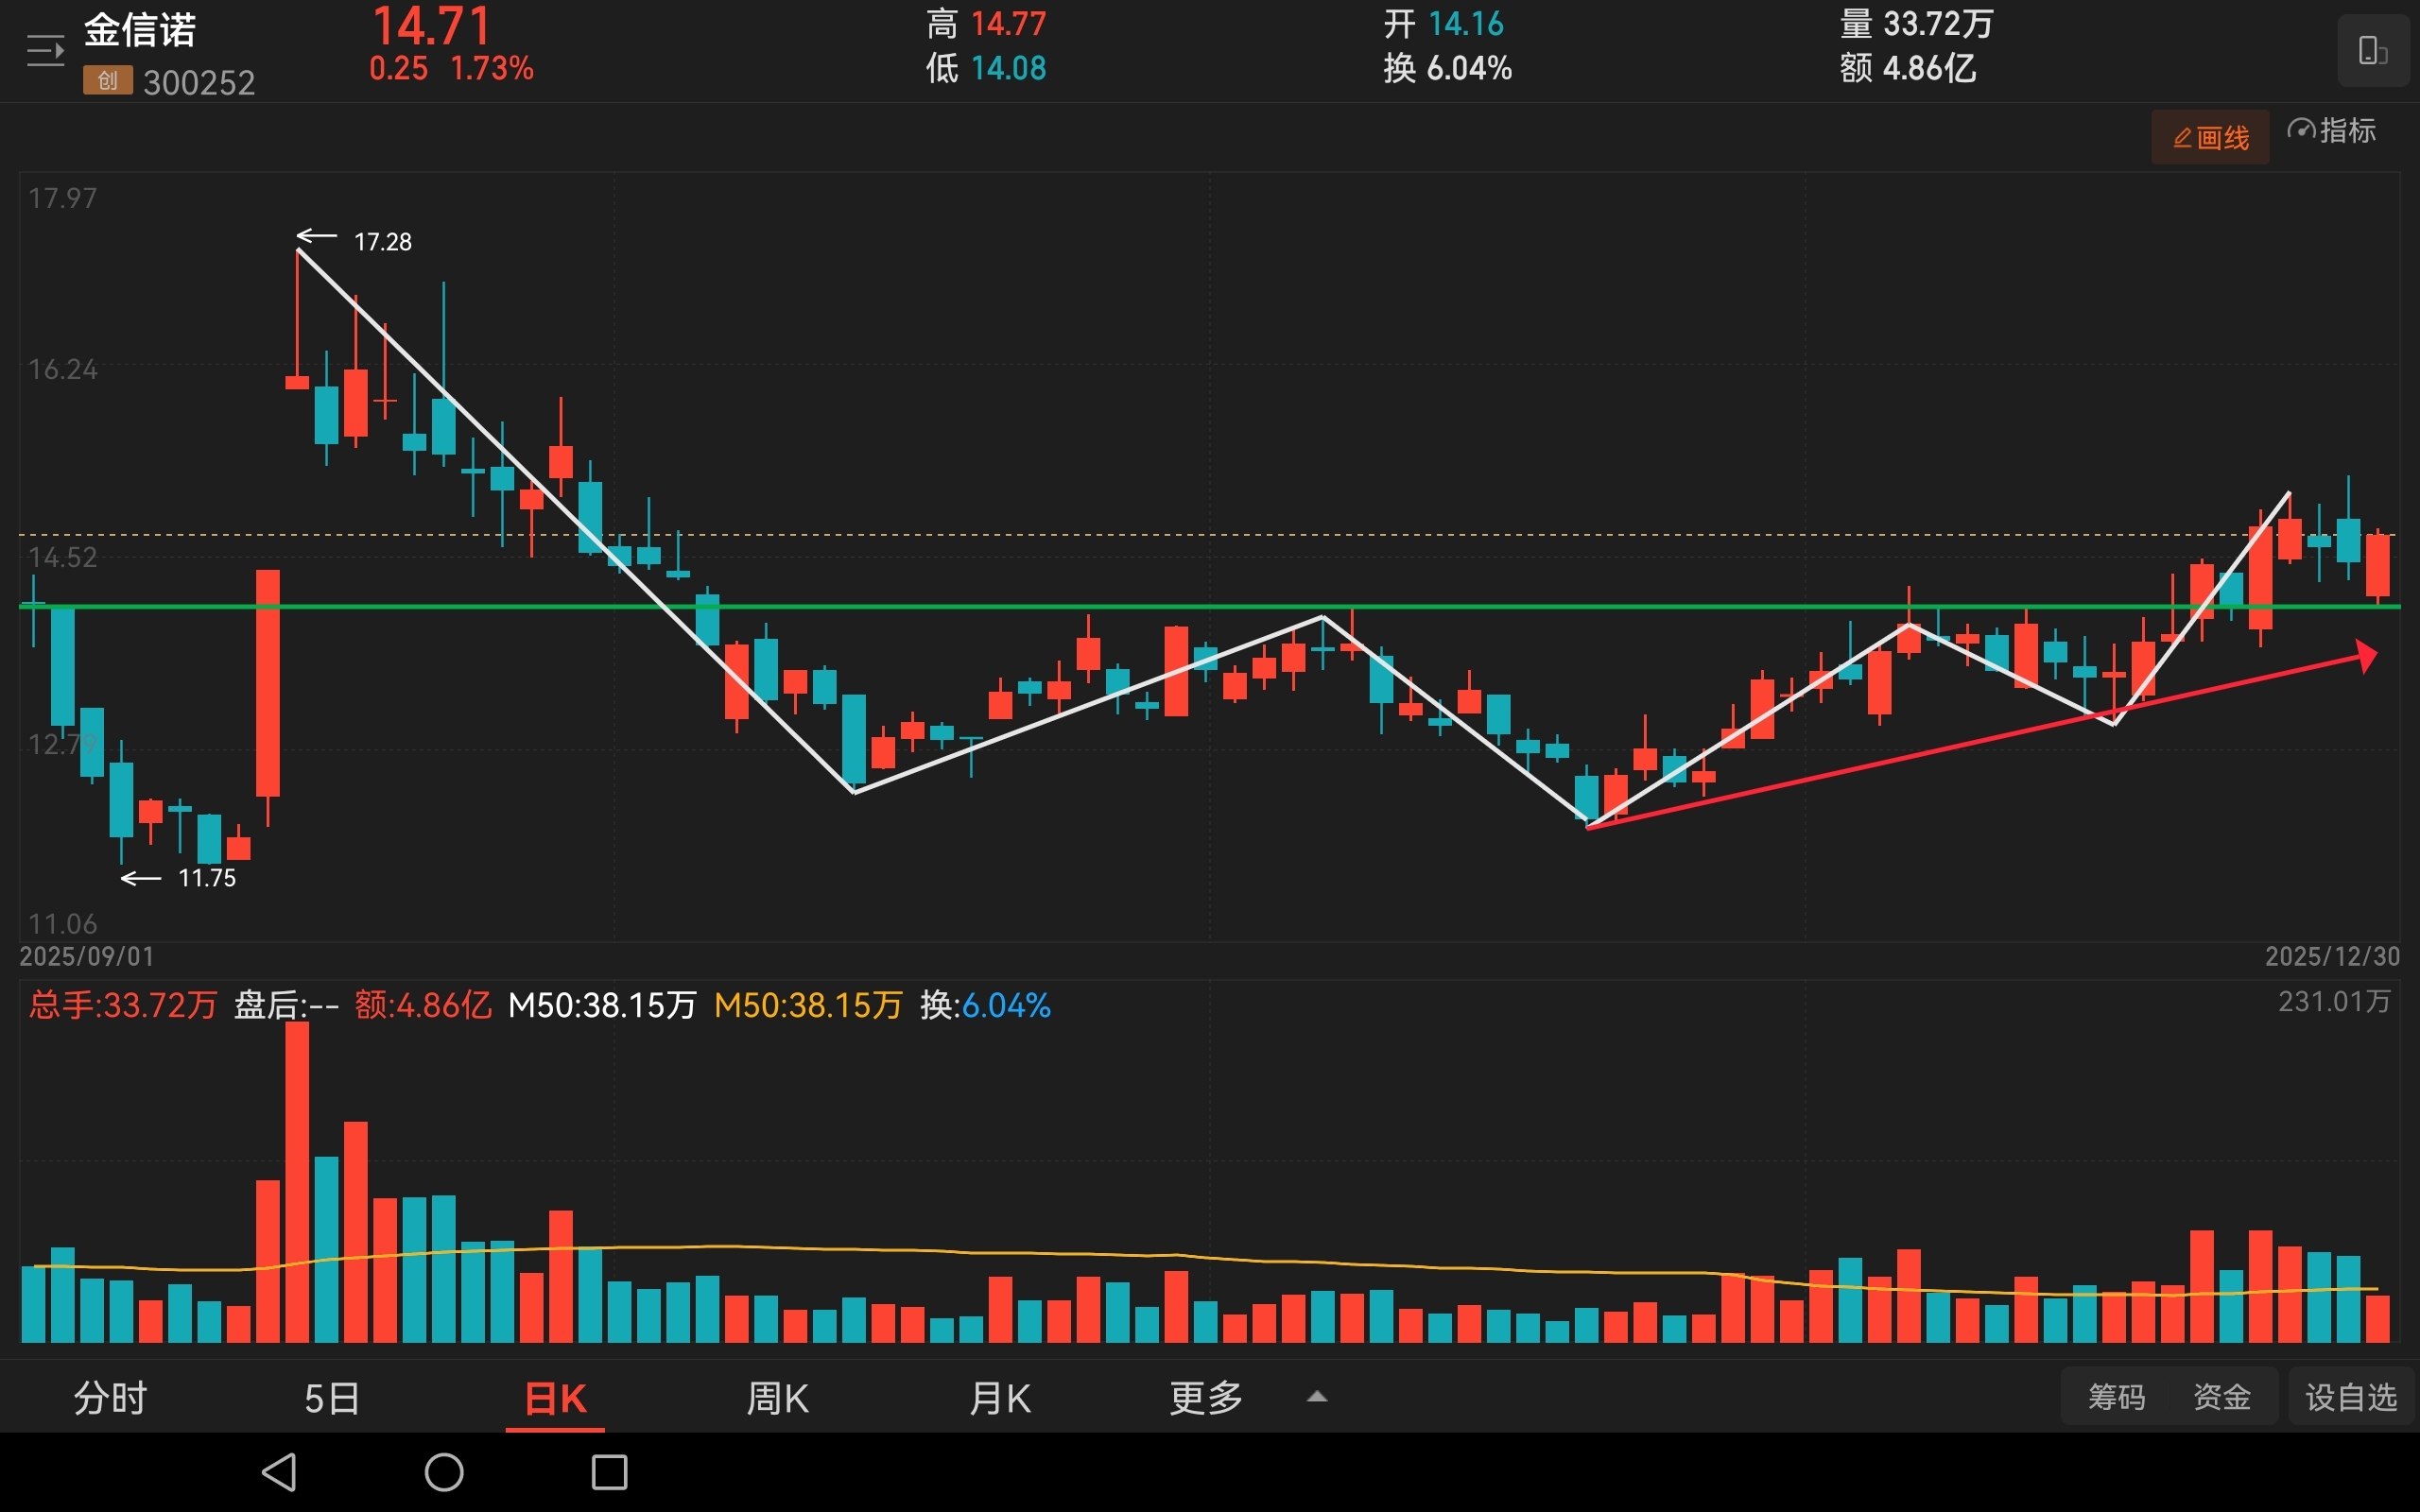Screen dimensions: 2420x1512
Task: Open the 指标 indicator gauge
Action: 2331,131
